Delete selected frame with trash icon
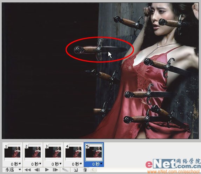 [x=85, y=170]
